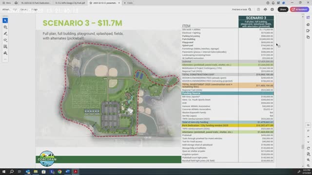Open the hamburger Menu
312x175 pixels.
click(x=6, y=3)
